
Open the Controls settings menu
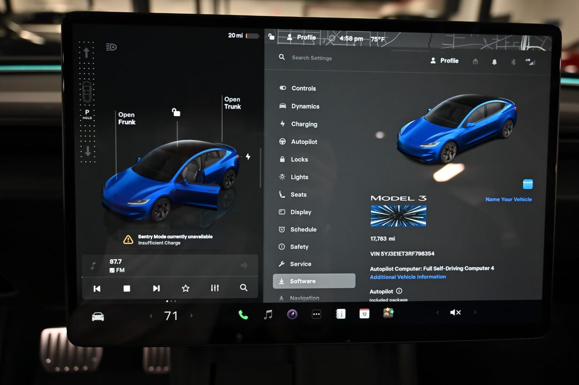click(x=298, y=88)
